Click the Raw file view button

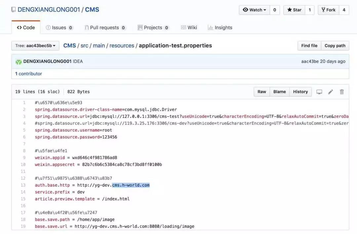[262, 92]
